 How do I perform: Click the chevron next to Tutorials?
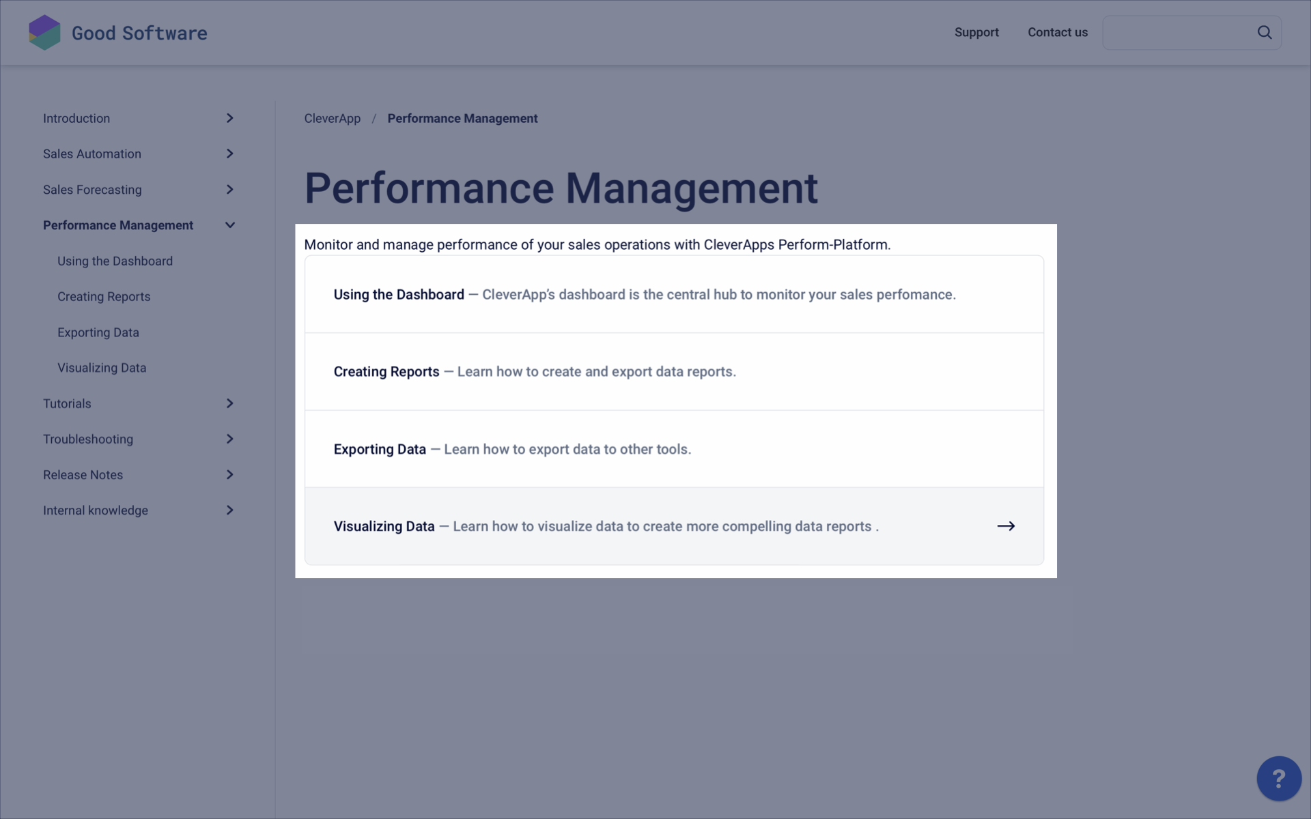click(229, 404)
